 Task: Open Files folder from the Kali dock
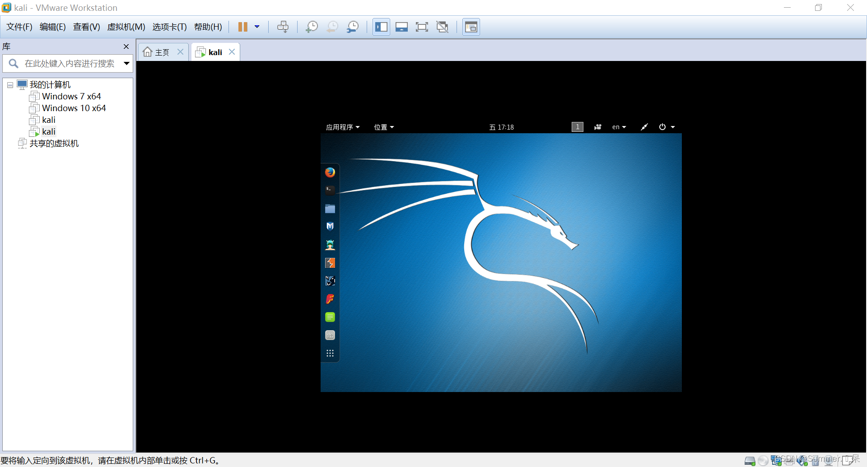point(330,209)
